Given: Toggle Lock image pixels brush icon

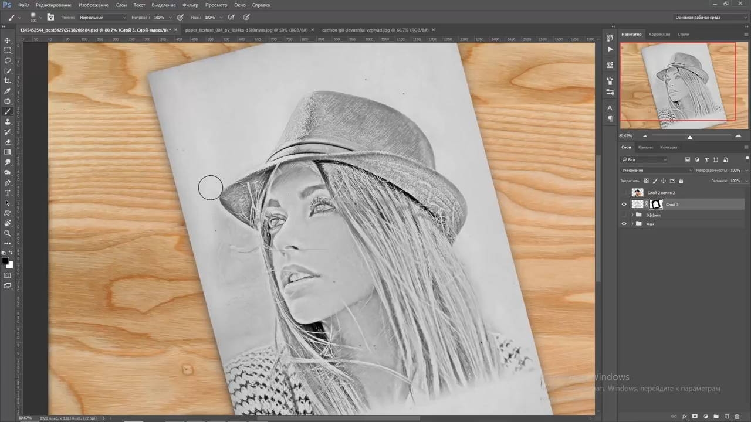Looking at the screenshot, I should 655,181.
